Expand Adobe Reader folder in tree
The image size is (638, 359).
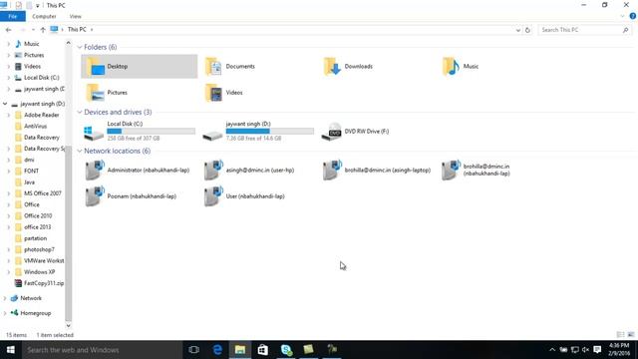(x=9, y=116)
